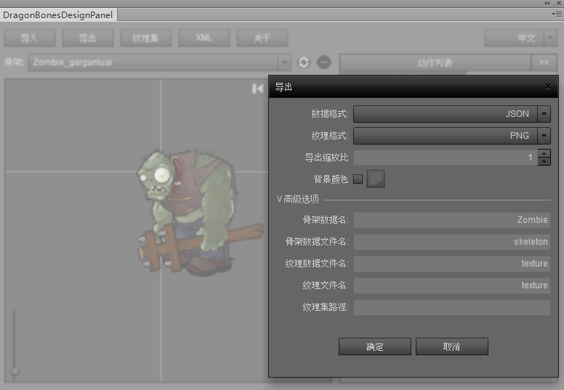This screenshot has width=564, height=390.
Task: Open the panel options menu icon
Action: (557, 14)
